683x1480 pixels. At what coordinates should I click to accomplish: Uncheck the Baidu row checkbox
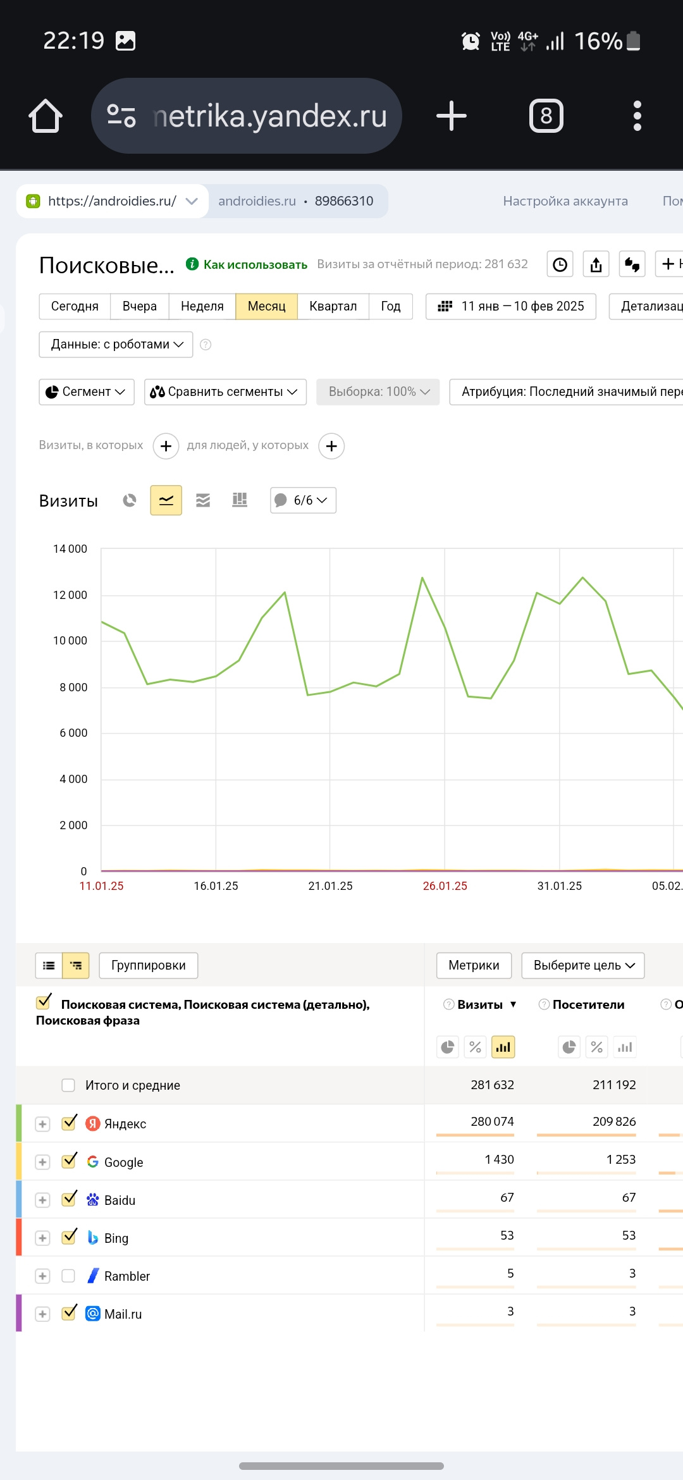point(69,1199)
